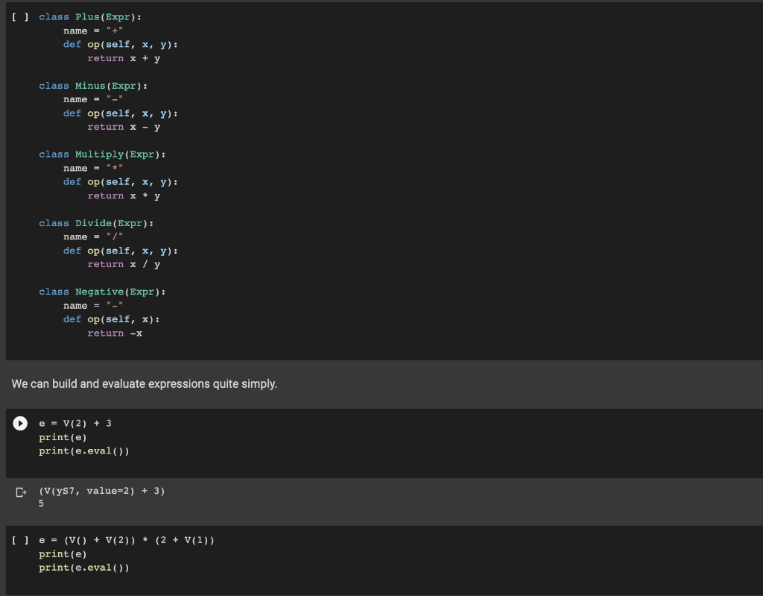Place cursor on the return x / y line
The width and height of the screenshot is (763, 596).
point(123,263)
